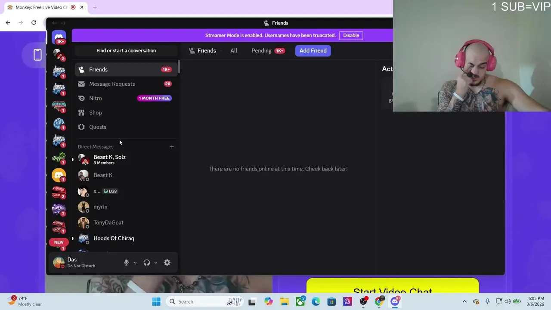Create a new DM with plus icon
Screen dimensions: 551x310
tap(172, 147)
